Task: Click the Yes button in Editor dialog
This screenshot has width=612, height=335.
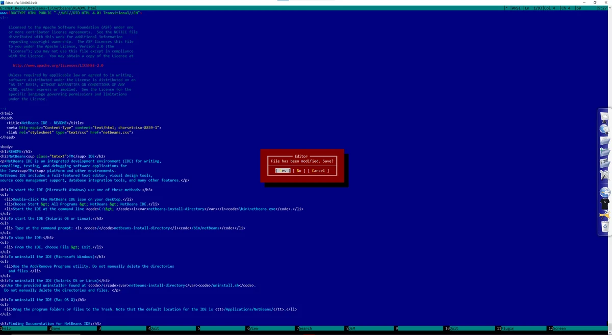Action: pos(283,171)
